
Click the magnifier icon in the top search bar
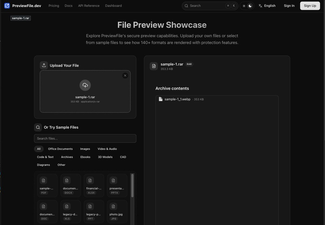coord(186,6)
